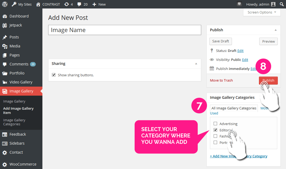Viewport: 286px width, 169px height.
Task: Expand the Screen Options dropdown
Action: (x=262, y=12)
